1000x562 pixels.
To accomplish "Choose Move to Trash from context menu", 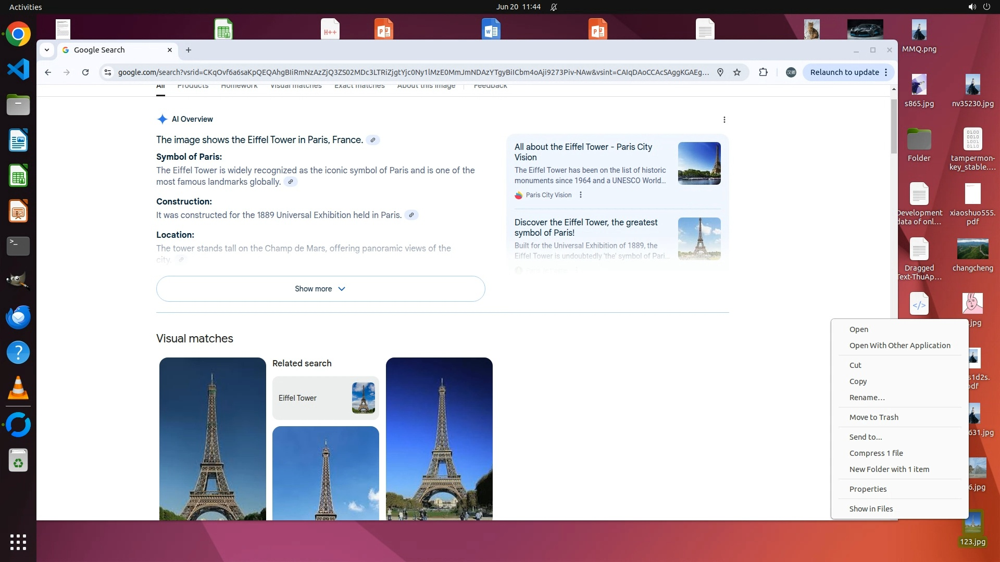I will click(x=873, y=417).
